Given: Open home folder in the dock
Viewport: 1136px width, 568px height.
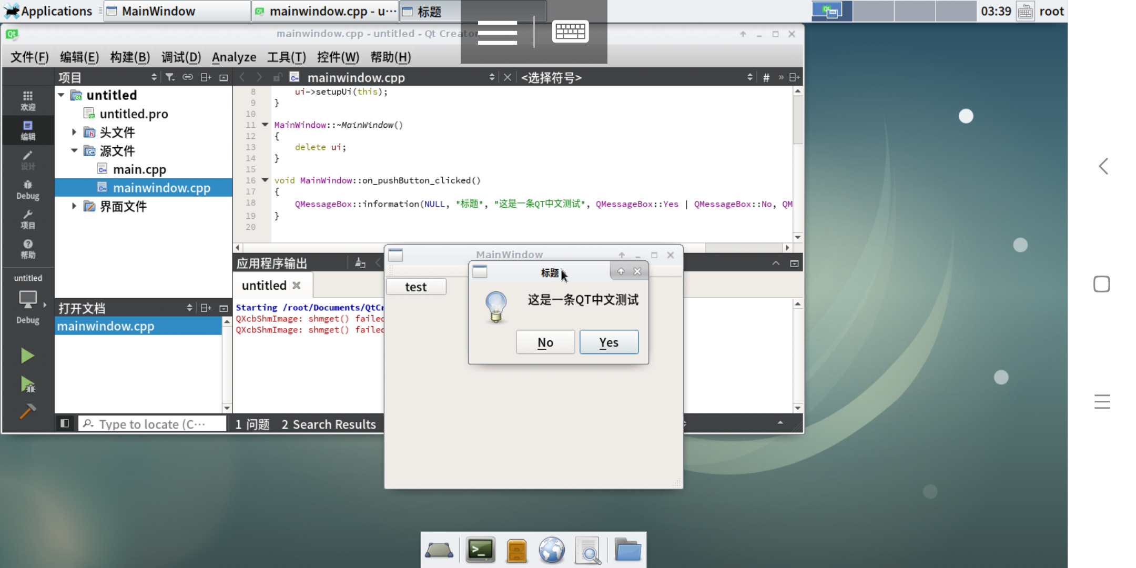Looking at the screenshot, I should pos(627,550).
